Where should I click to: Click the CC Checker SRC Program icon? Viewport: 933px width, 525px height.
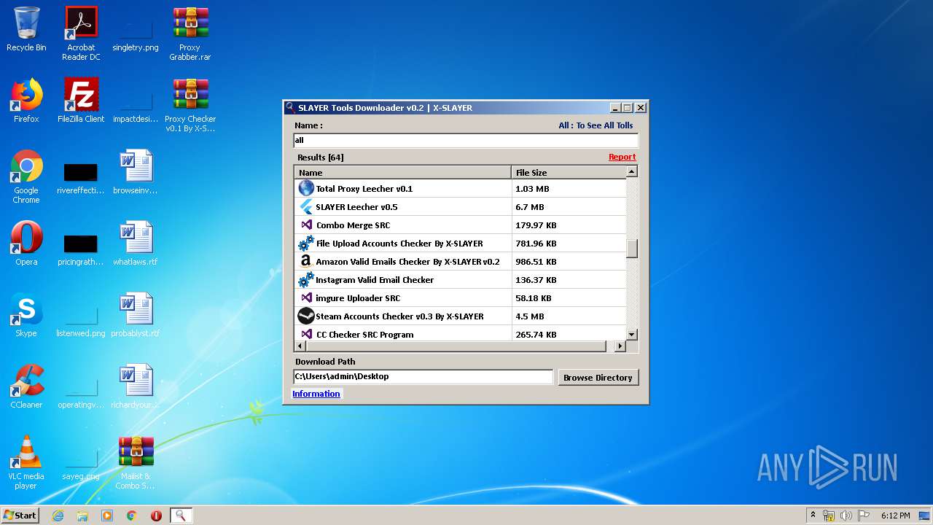(x=307, y=334)
